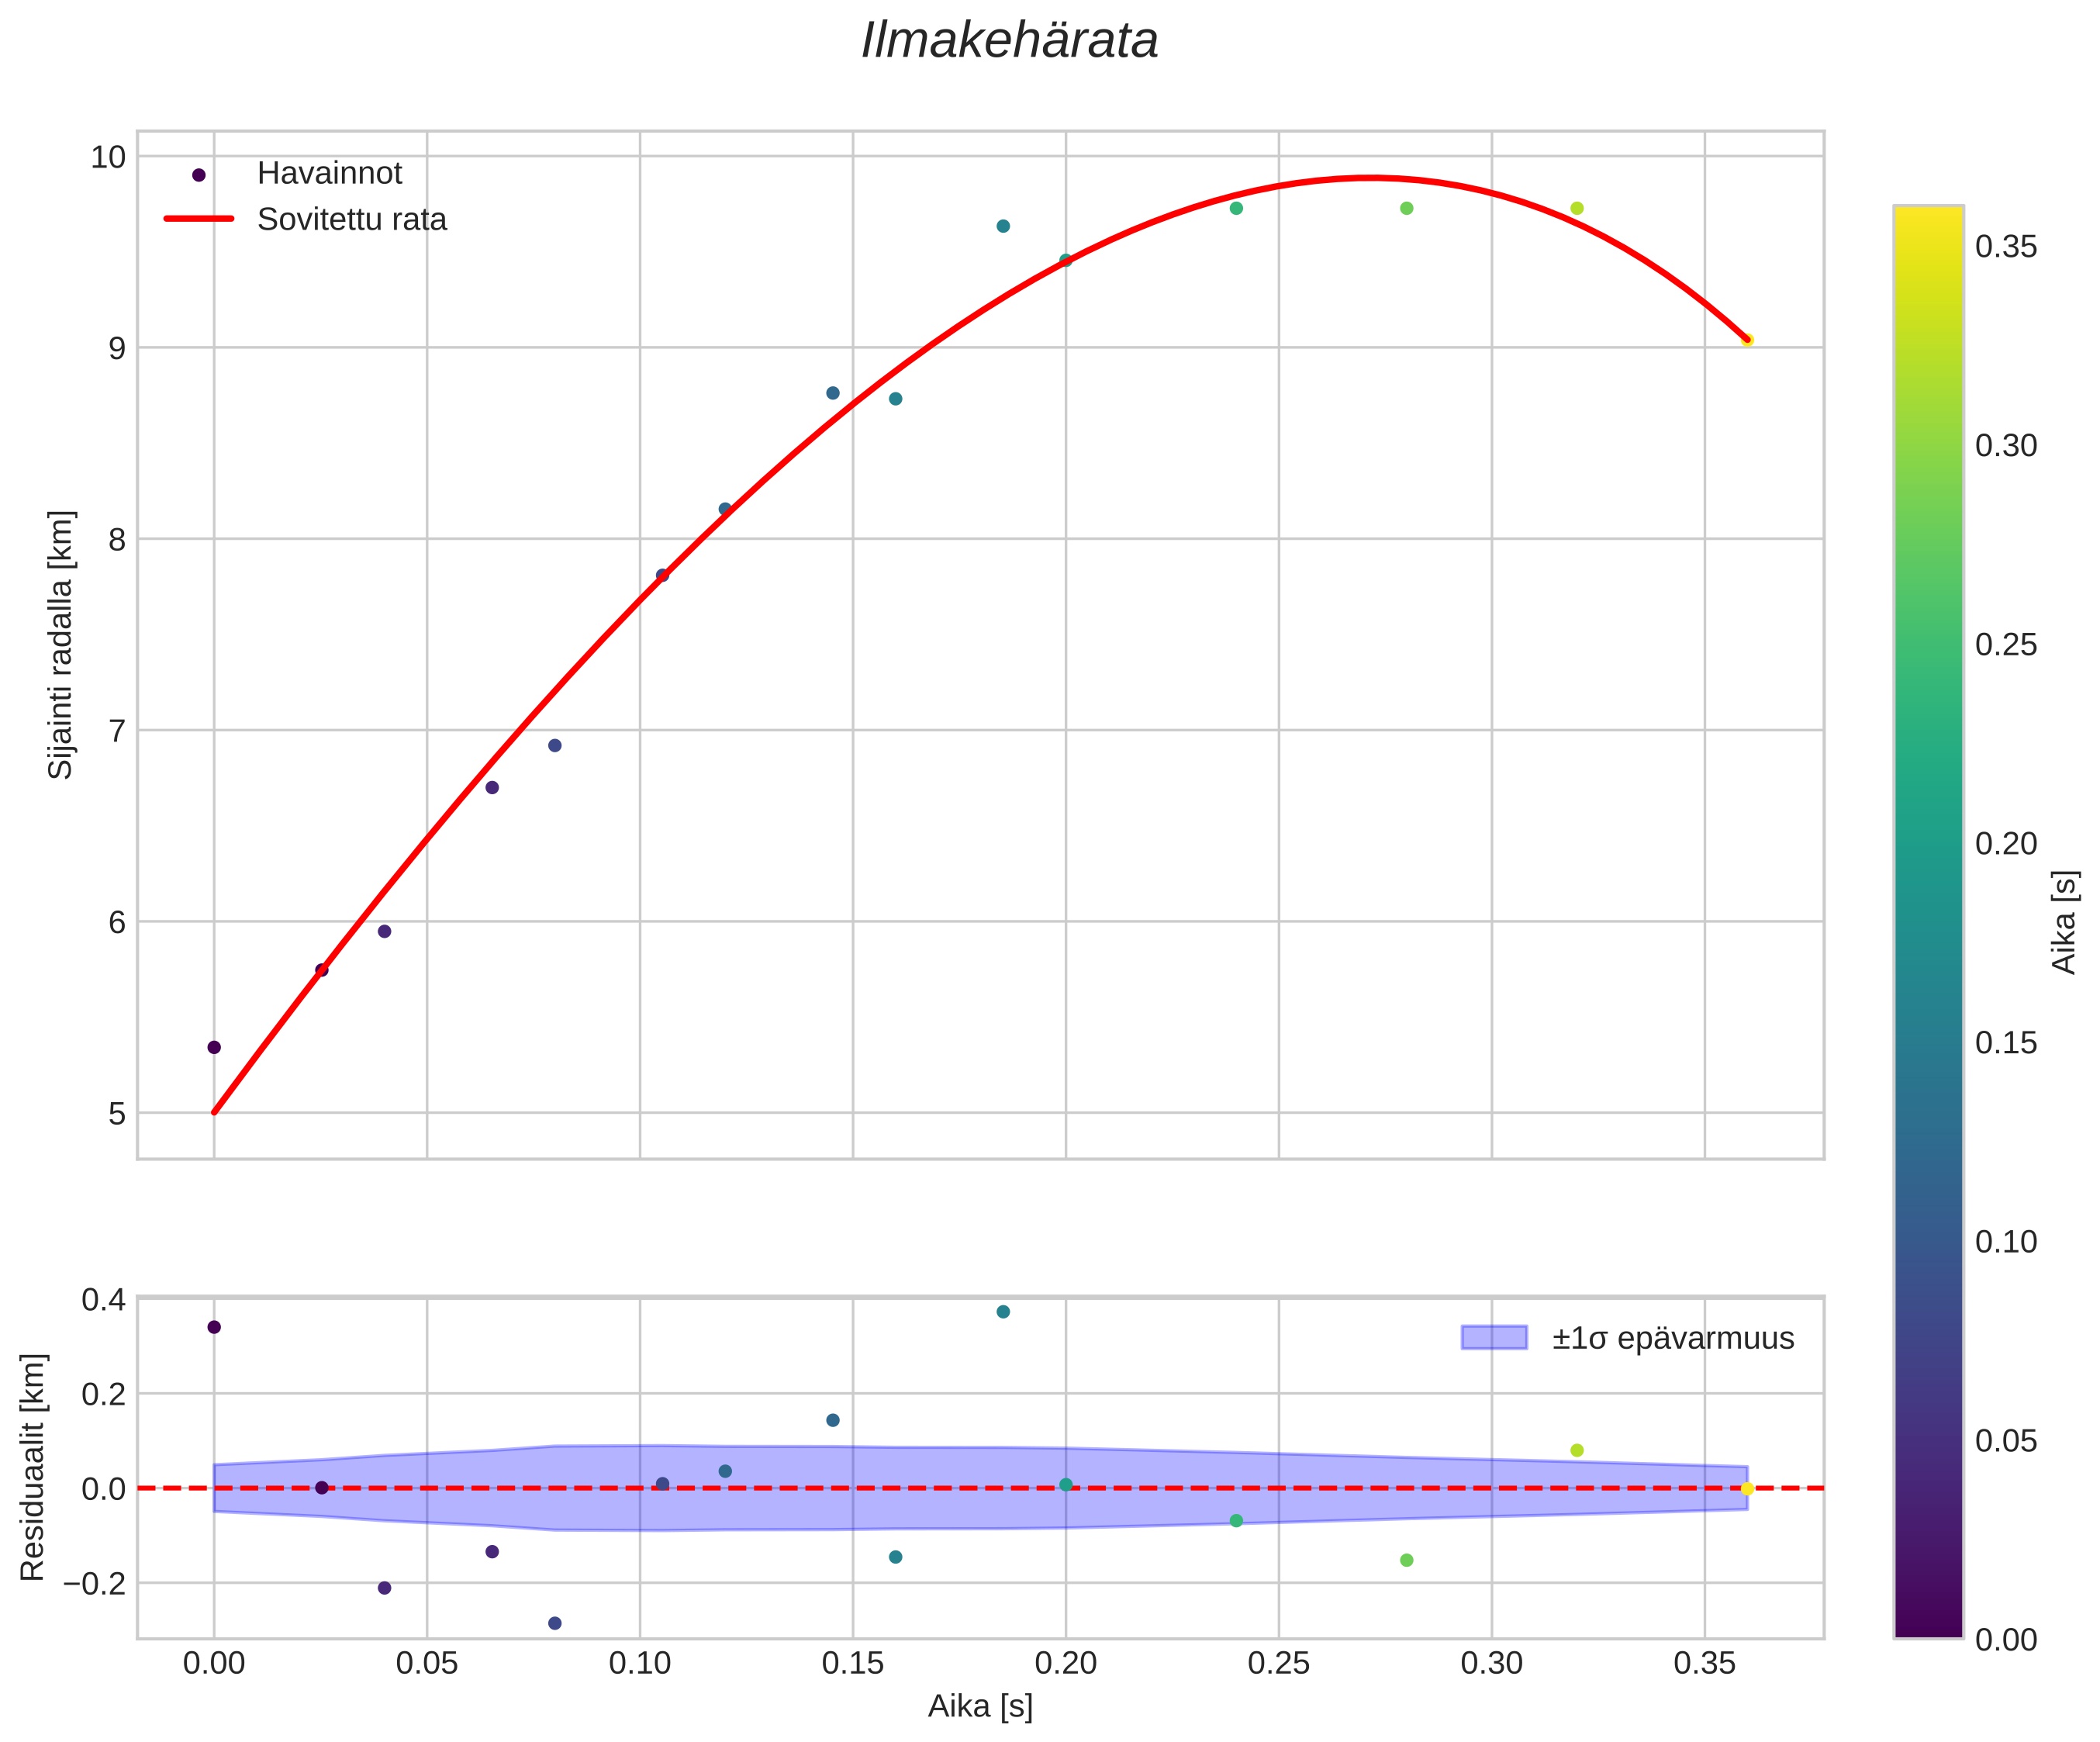Click the dark purple bottom of colorbar
Viewport: 2100px width, 1742px height.
1928,1626
